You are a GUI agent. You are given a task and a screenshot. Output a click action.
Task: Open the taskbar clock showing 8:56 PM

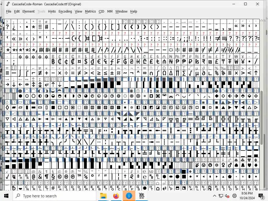pyautogui.click(x=247, y=196)
